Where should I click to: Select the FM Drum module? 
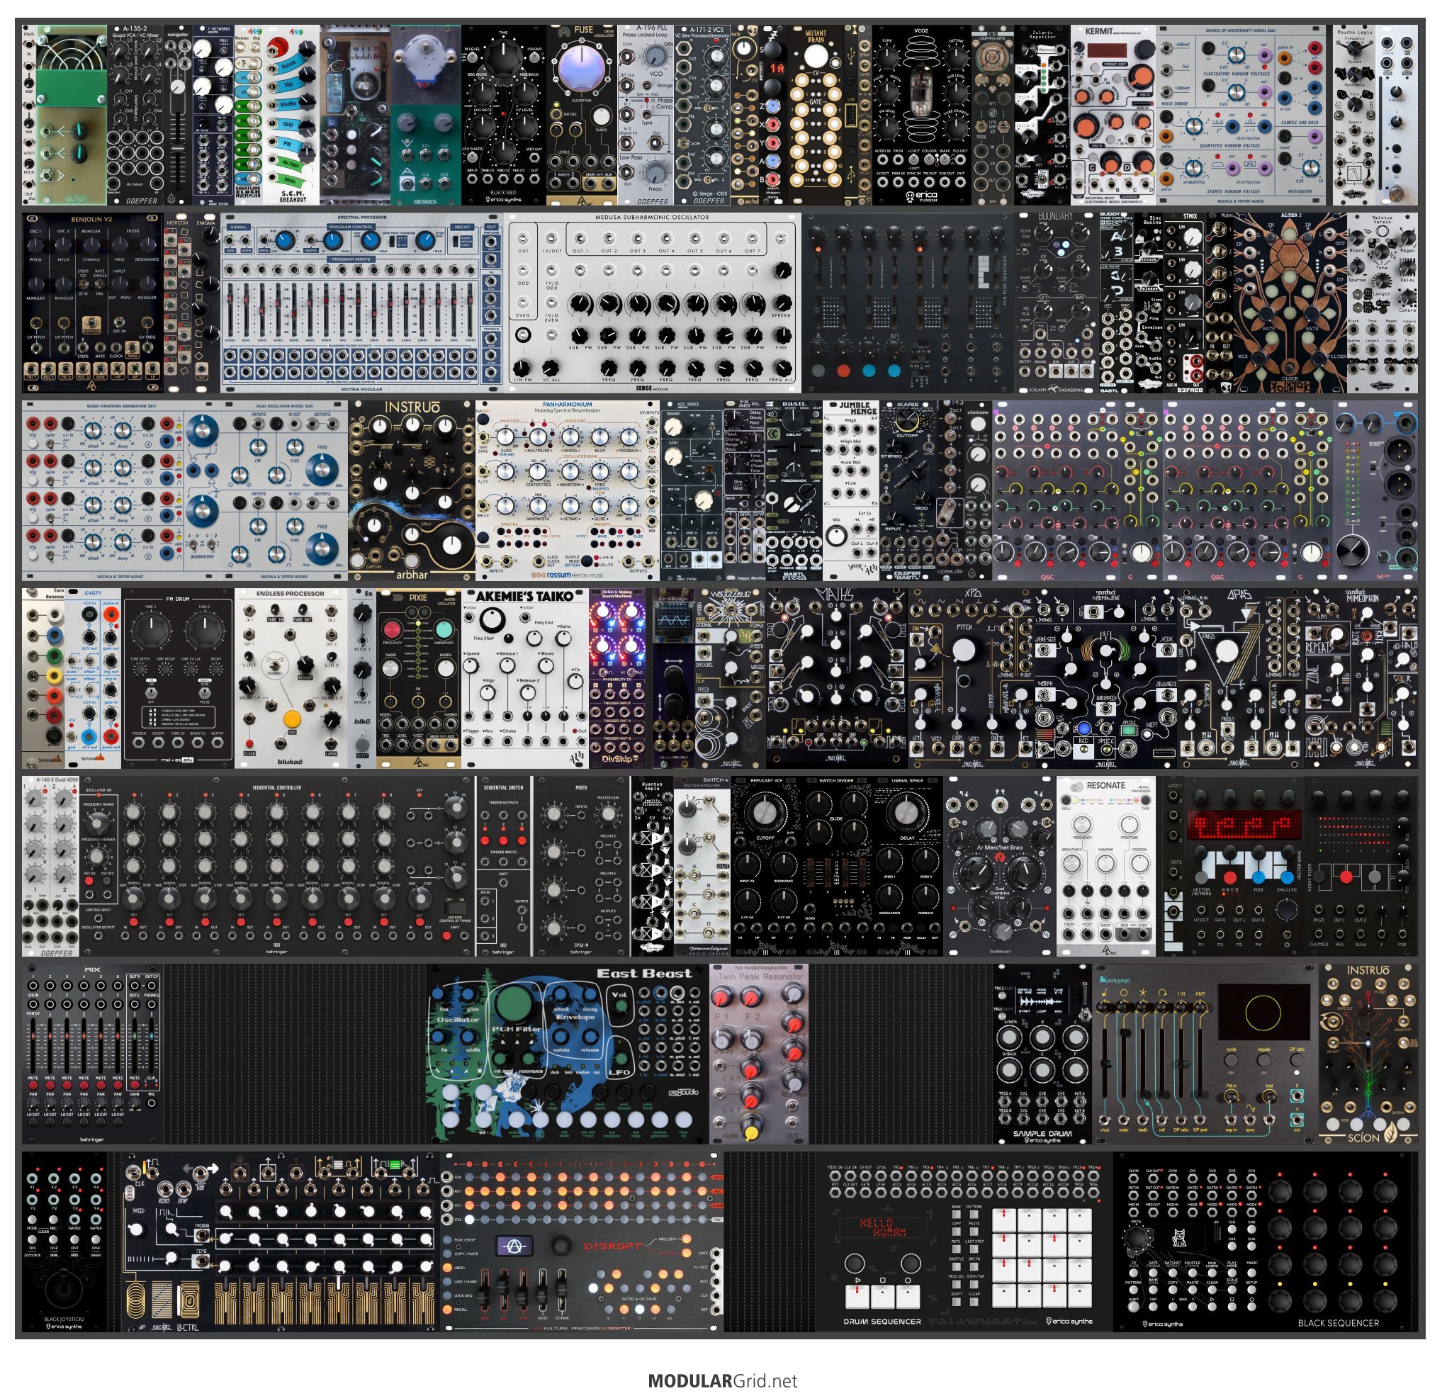(x=178, y=678)
